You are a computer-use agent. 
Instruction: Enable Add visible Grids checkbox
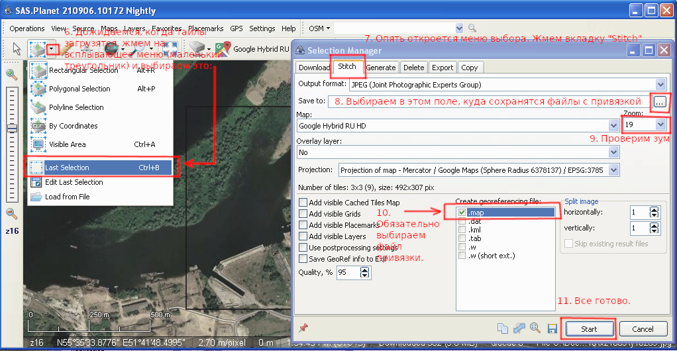click(x=303, y=214)
